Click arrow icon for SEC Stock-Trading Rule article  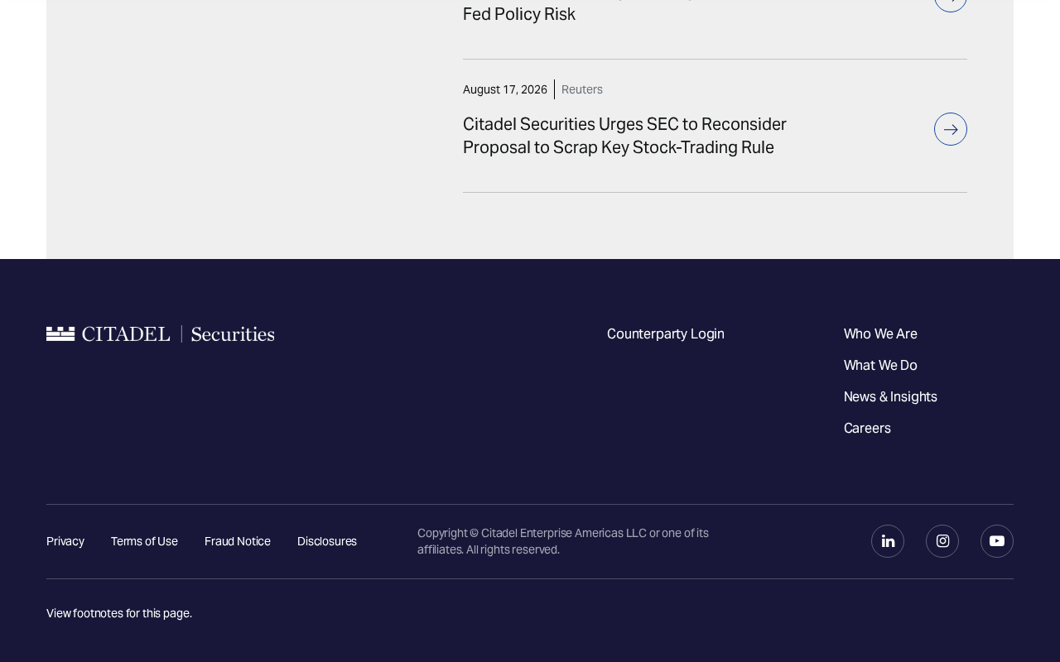coord(951,129)
